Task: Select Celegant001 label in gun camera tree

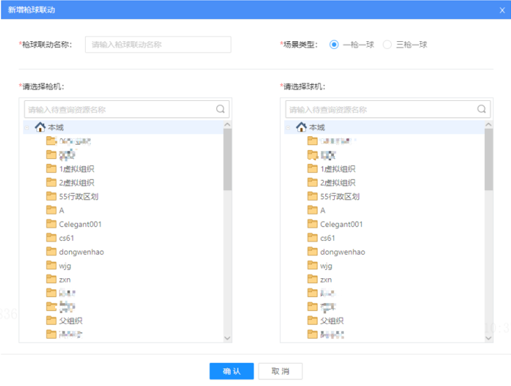Action: pyautogui.click(x=80, y=224)
